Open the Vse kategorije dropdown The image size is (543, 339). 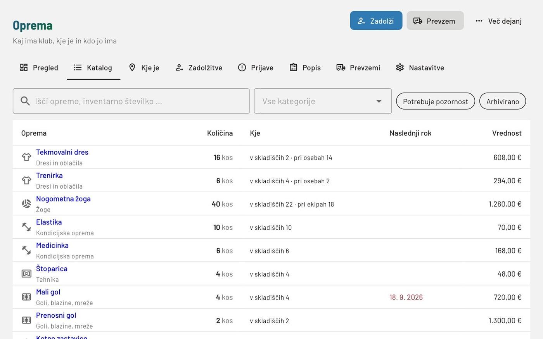coord(323,101)
